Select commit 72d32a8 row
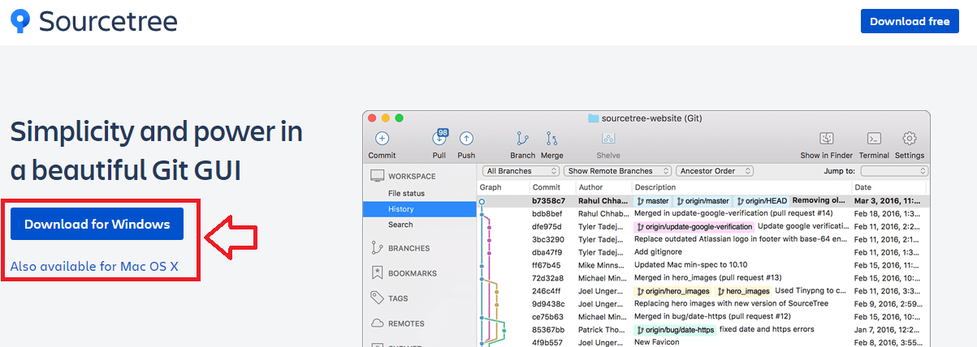The height and width of the screenshot is (347, 977). click(x=703, y=278)
